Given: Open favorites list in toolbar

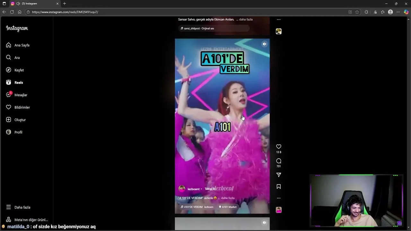Looking at the screenshot, I should [383, 12].
